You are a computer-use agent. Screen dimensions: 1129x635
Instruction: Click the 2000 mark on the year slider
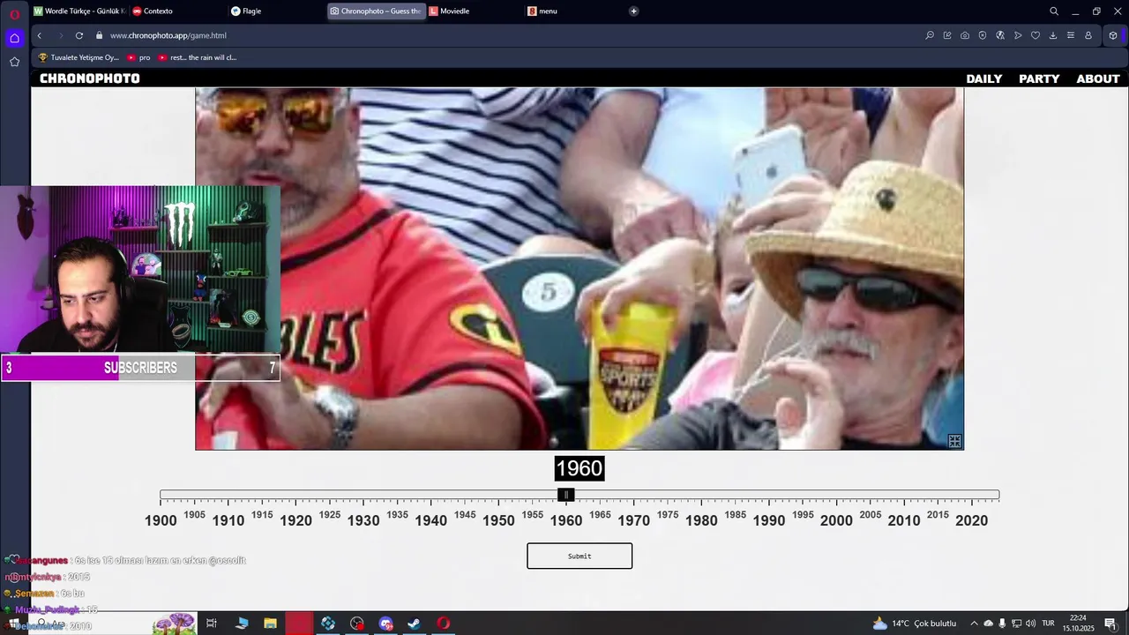coord(836,520)
